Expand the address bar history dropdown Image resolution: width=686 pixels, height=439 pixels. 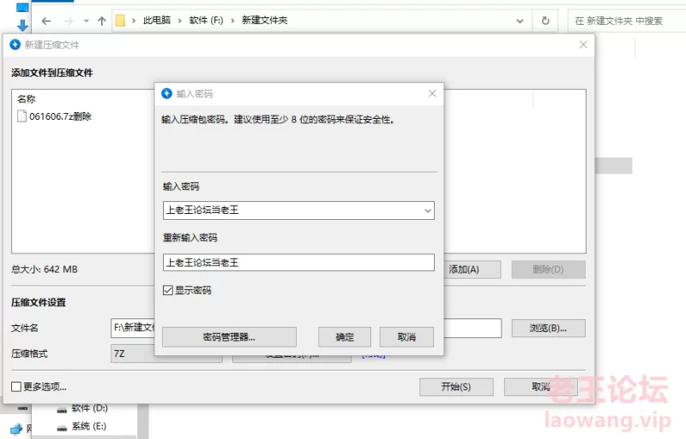click(520, 21)
